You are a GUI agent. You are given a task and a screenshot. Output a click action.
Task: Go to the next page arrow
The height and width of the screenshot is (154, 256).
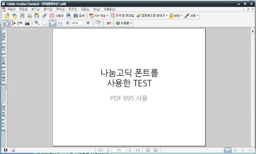(130, 150)
